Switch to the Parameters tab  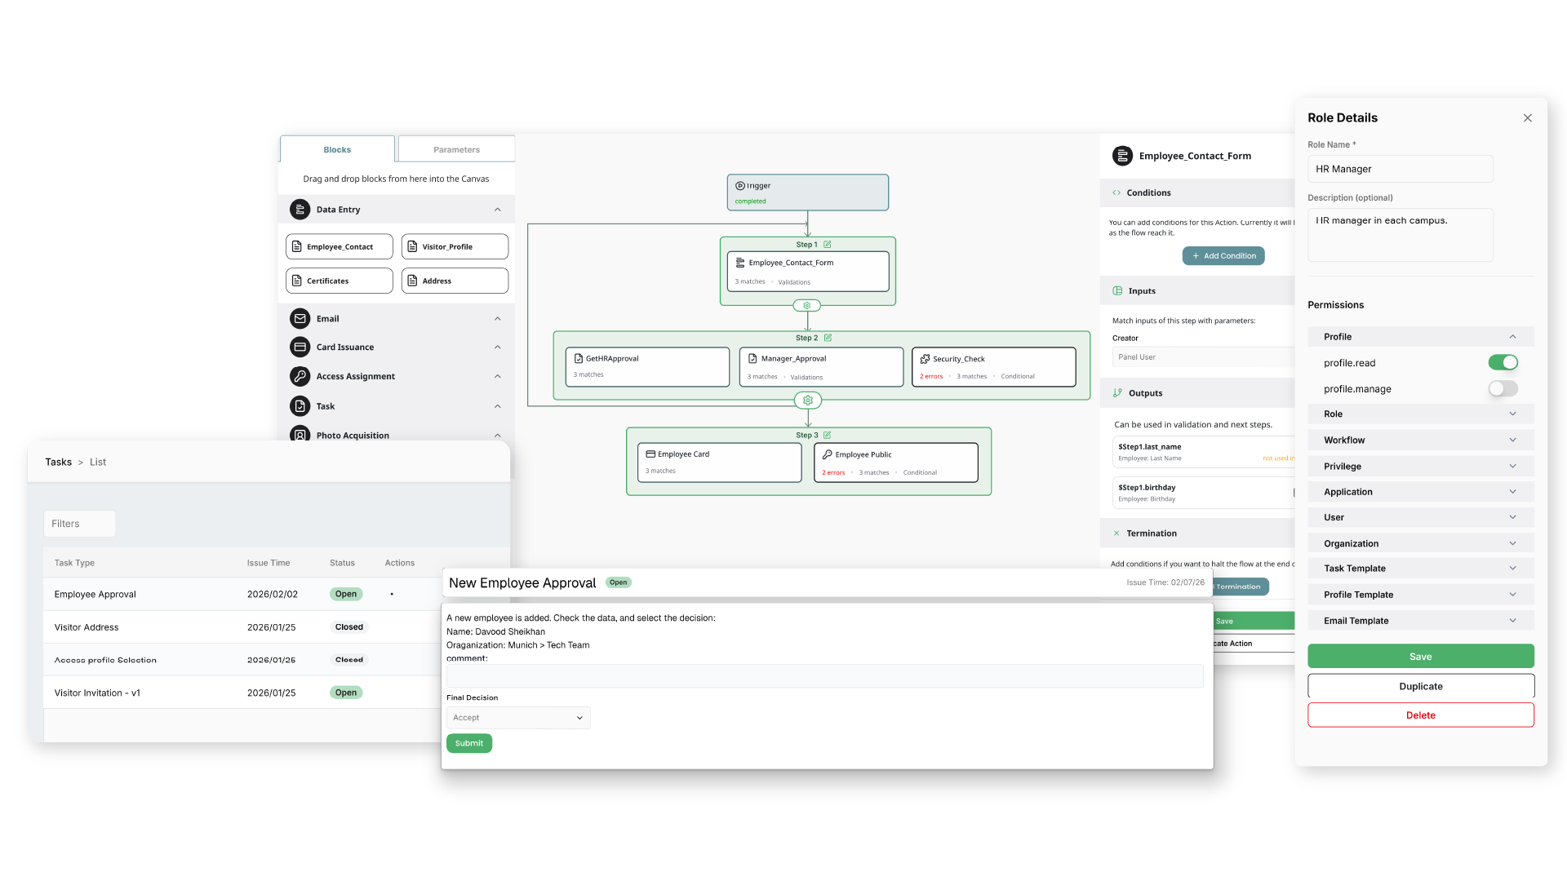pyautogui.click(x=455, y=149)
